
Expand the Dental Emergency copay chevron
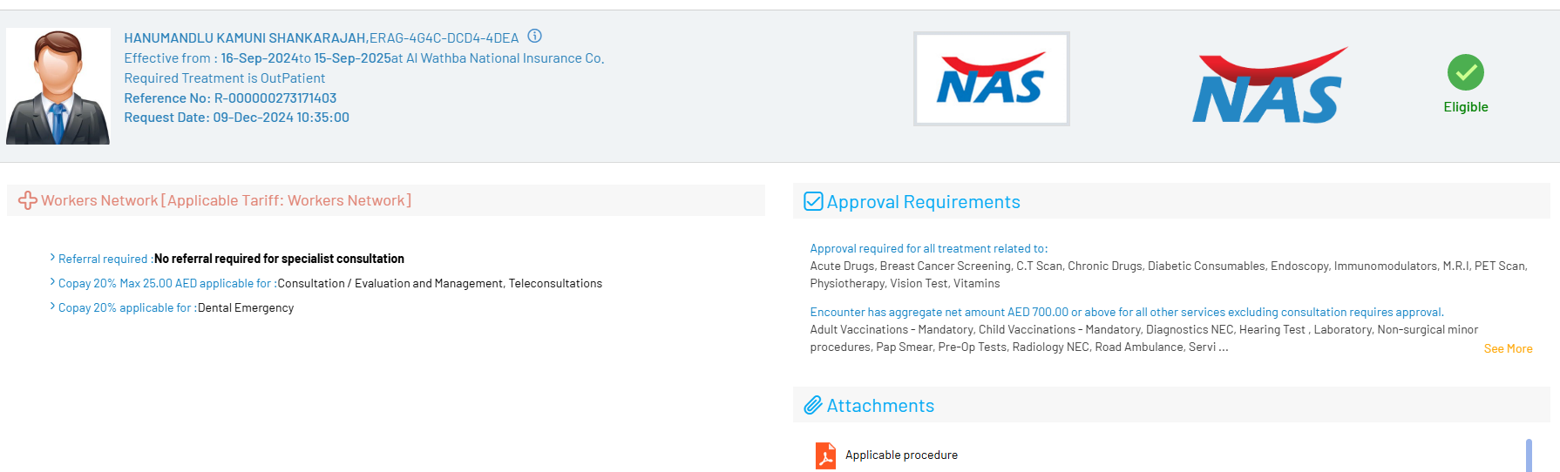click(52, 307)
